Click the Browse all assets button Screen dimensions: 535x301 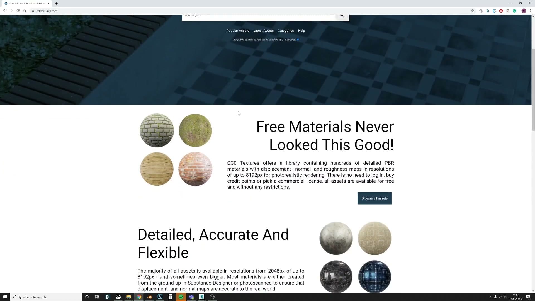point(374,198)
